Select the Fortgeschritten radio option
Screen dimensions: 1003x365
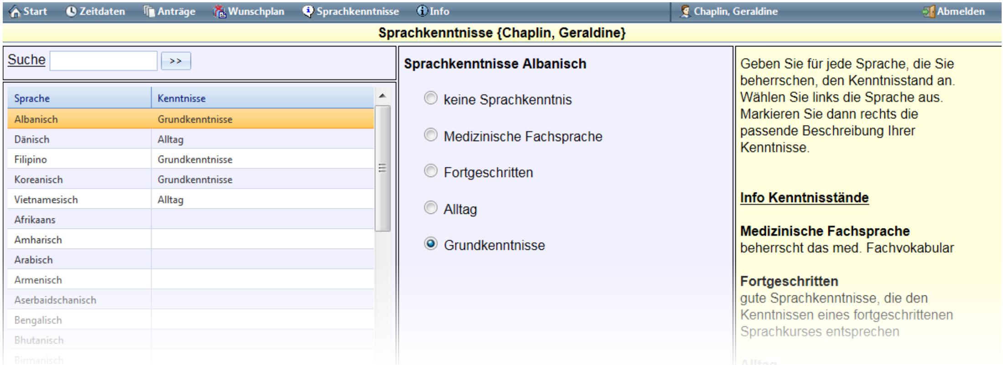point(430,171)
